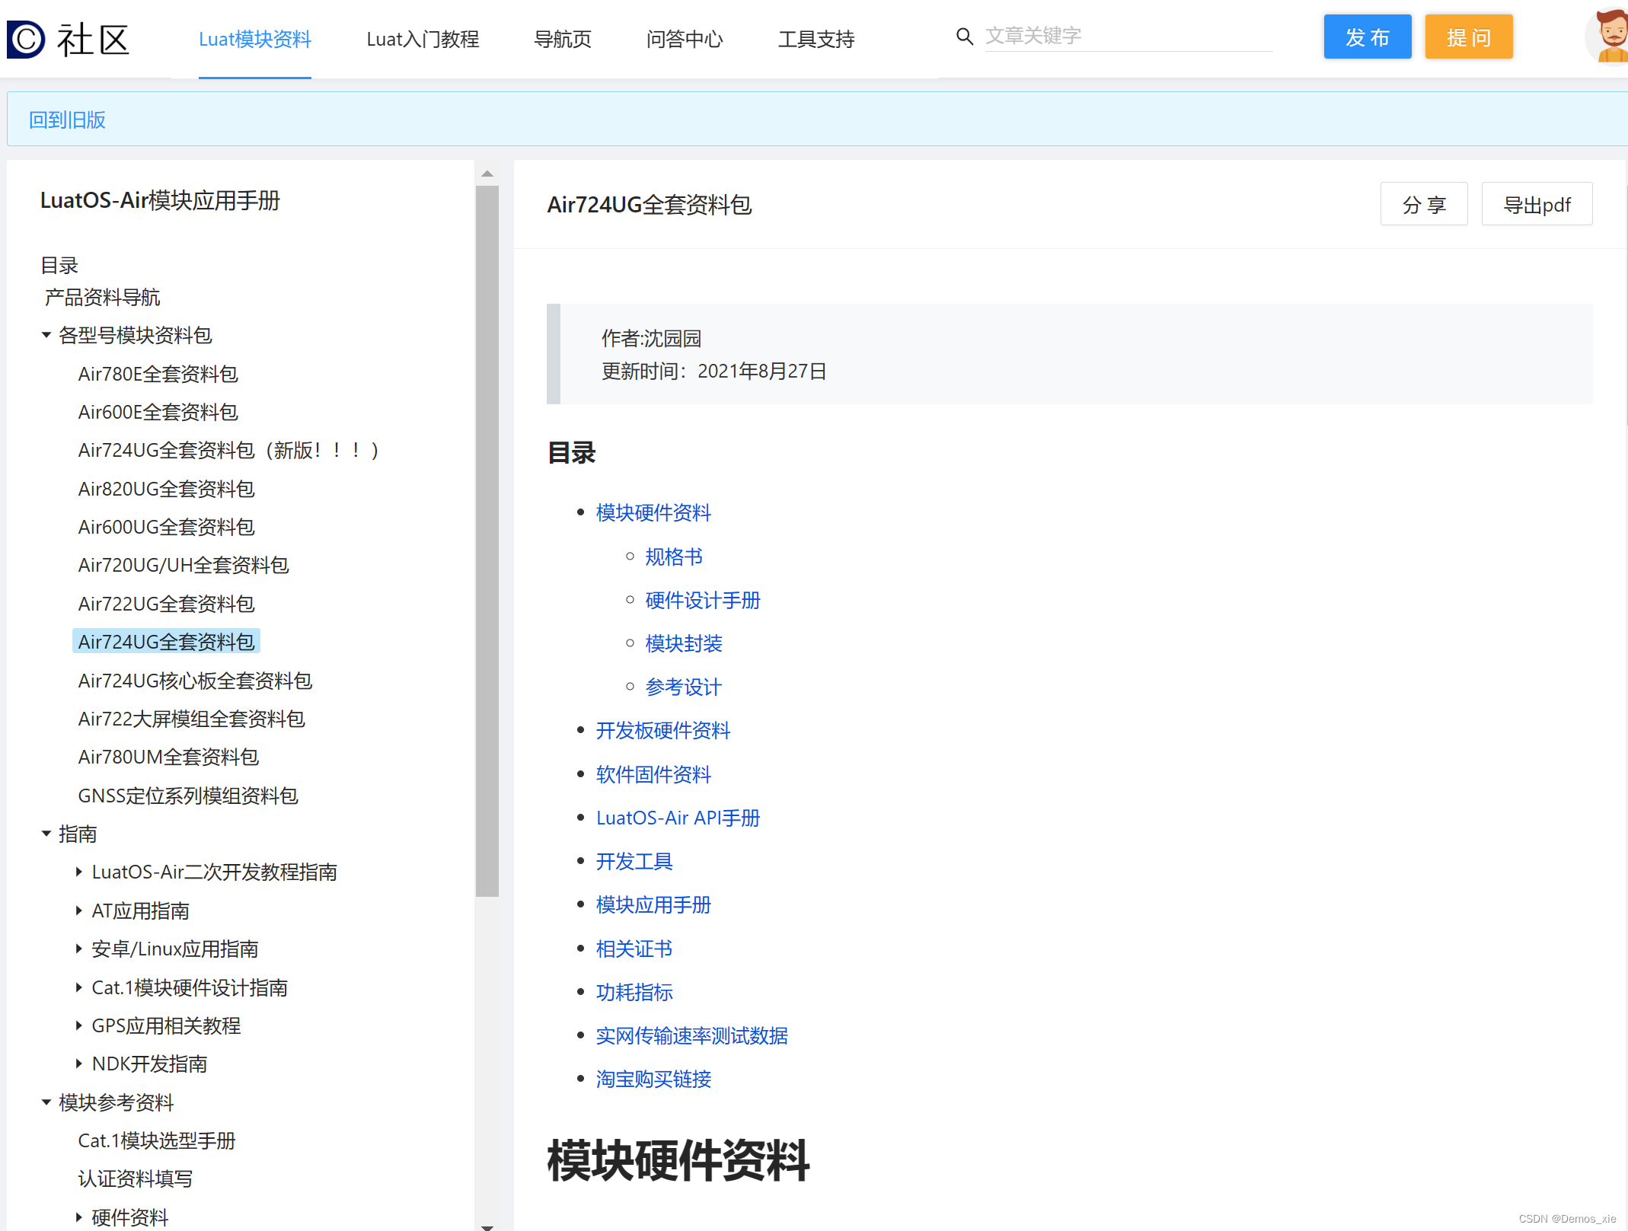Open 认证资料填写 tree item
Screen dimensions: 1628x1231
(136, 1178)
